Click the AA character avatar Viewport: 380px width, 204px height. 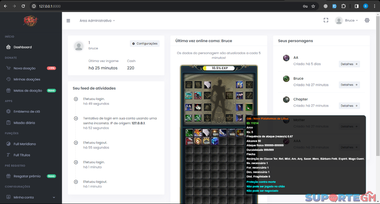pyautogui.click(x=286, y=58)
